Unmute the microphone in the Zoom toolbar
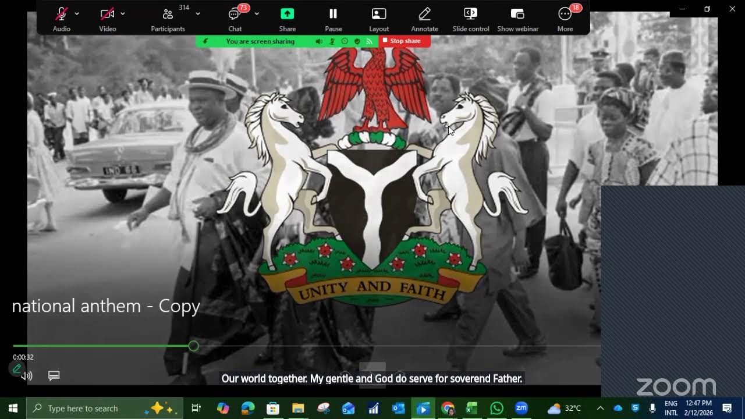Screen dimensions: 745x419 (61, 19)
